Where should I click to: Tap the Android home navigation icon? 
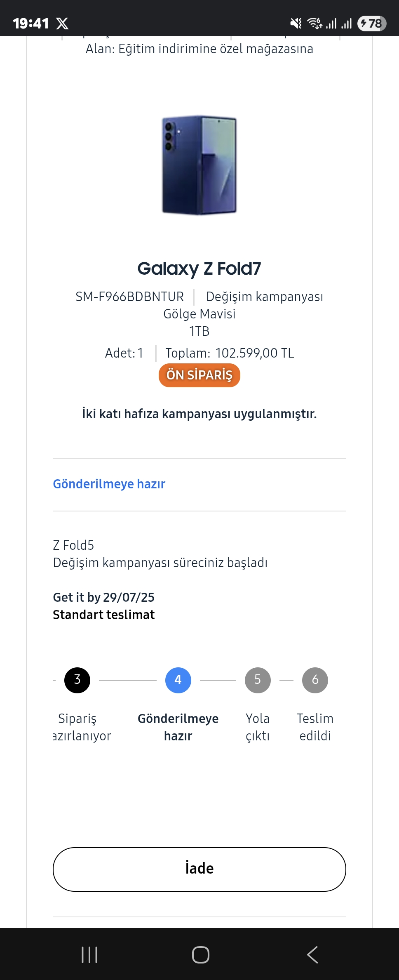tap(200, 954)
